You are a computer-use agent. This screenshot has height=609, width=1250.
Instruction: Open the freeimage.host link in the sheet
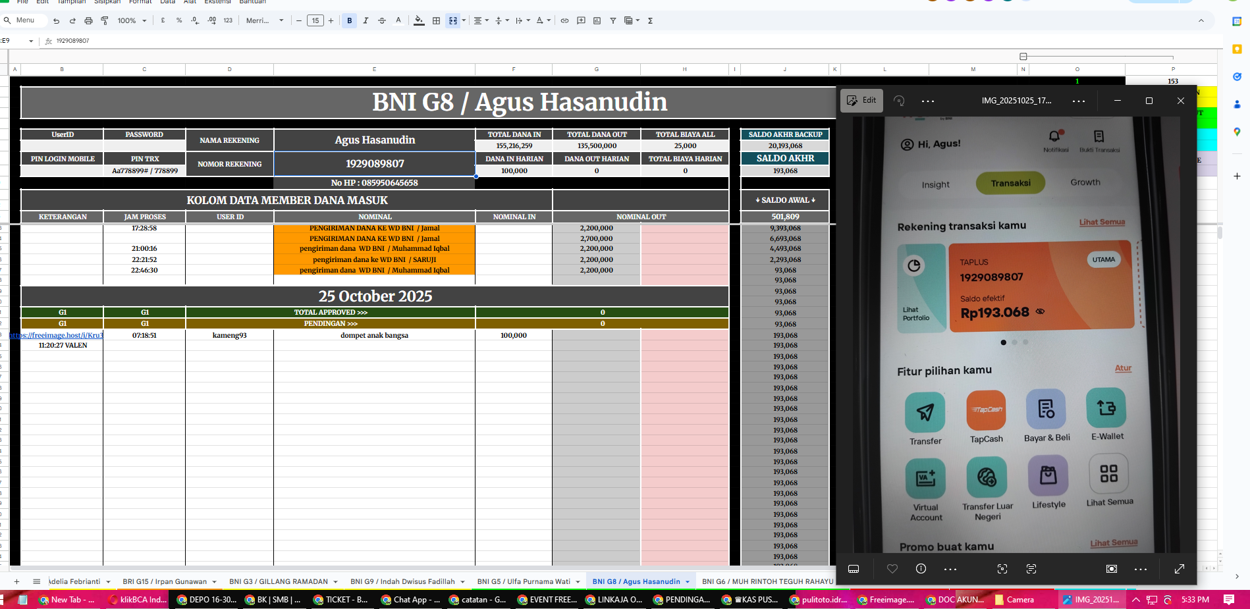pos(57,336)
